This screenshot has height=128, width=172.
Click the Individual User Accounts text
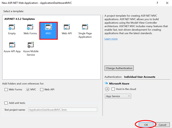(139, 77)
